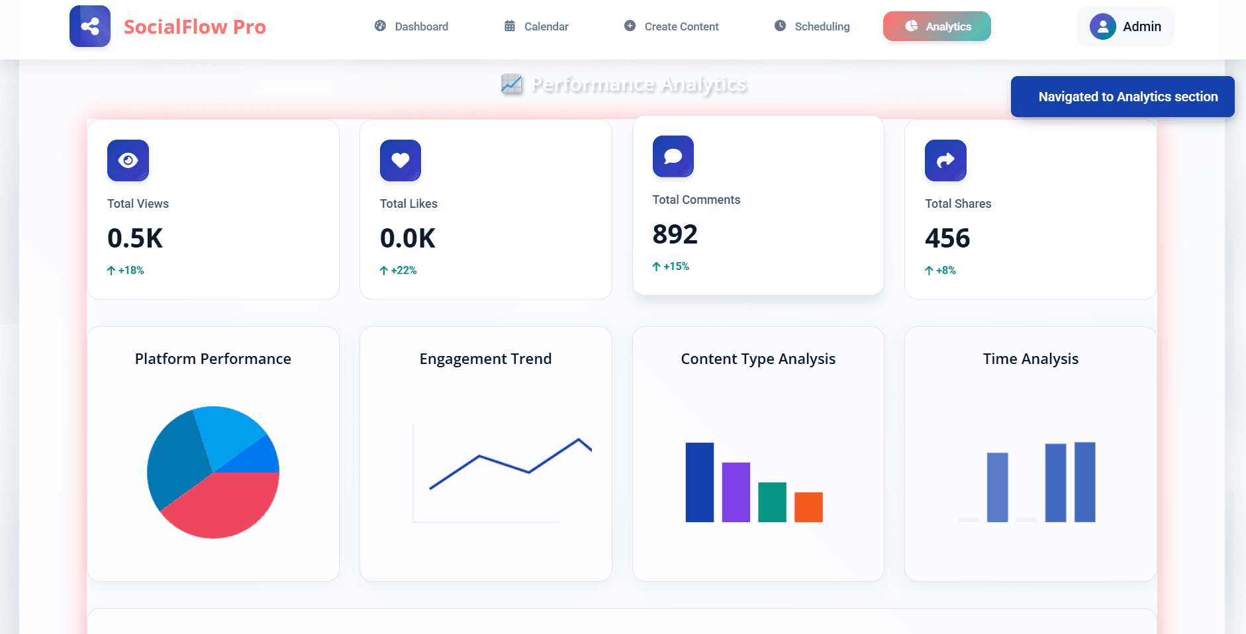Click the Analytics button

936,26
